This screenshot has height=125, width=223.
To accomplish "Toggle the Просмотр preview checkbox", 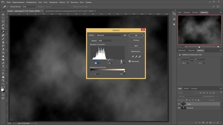I will [x=130, y=61].
